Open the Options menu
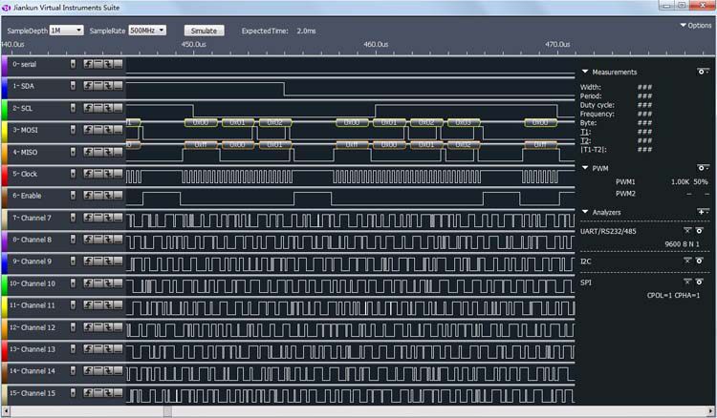This screenshot has width=717, height=418. (x=695, y=26)
